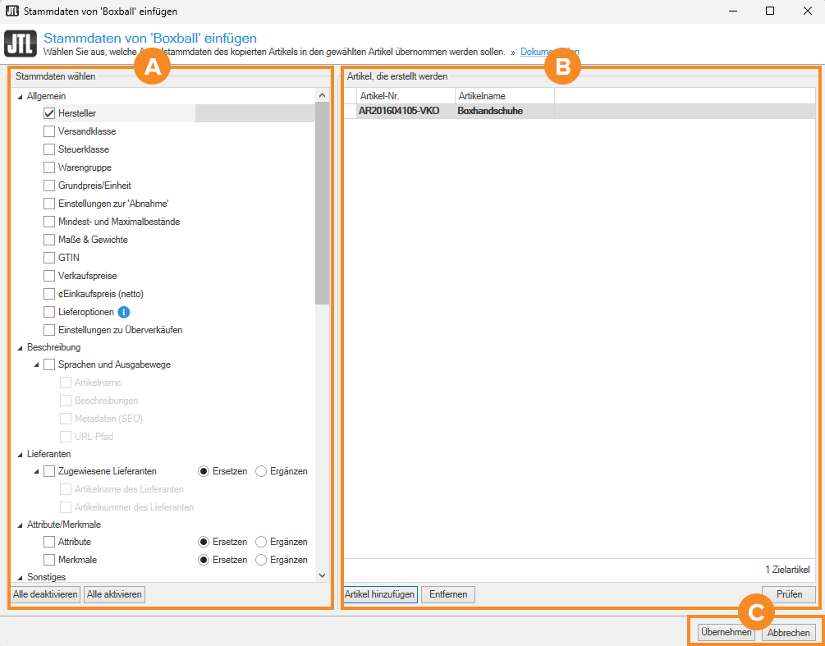Tick the Verkaufspreise checkbox
The width and height of the screenshot is (825, 646).
click(x=49, y=276)
